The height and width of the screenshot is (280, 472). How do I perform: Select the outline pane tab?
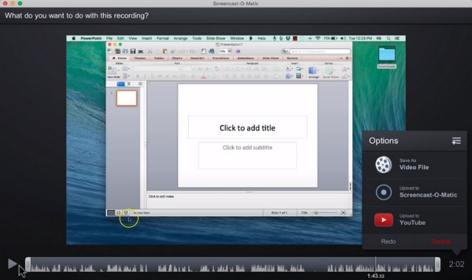coord(128,84)
